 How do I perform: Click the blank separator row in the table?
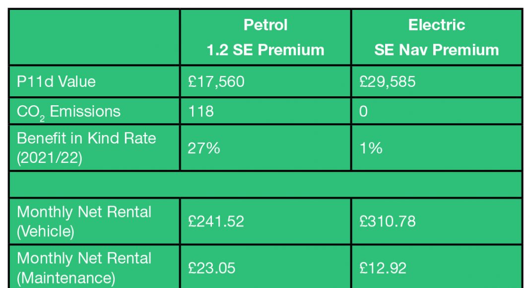[265, 185]
